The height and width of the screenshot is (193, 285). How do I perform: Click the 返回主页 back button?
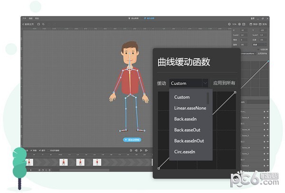(x=29, y=24)
